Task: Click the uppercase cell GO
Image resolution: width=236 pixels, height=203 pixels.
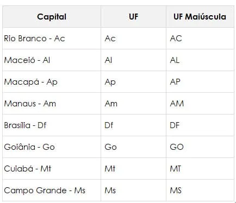Action: [x=200, y=147]
